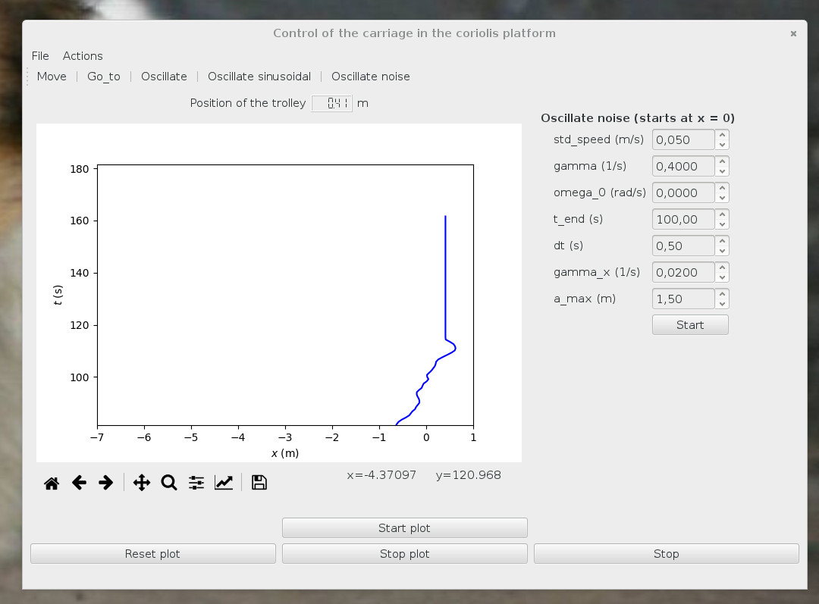Open the Configure subplots sliders icon

196,483
